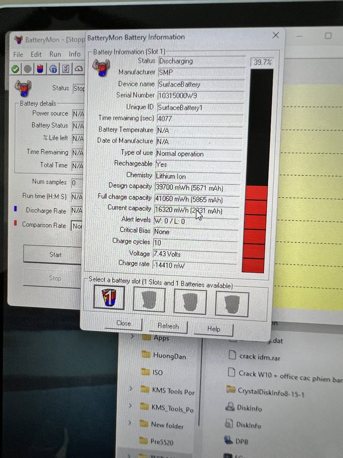This screenshot has width=343, height=458.
Task: Click the gray circle stop toolbar icon
Action: [28, 69]
